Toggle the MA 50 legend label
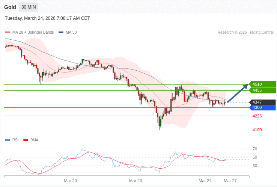The width and height of the screenshot is (277, 187). point(71,33)
